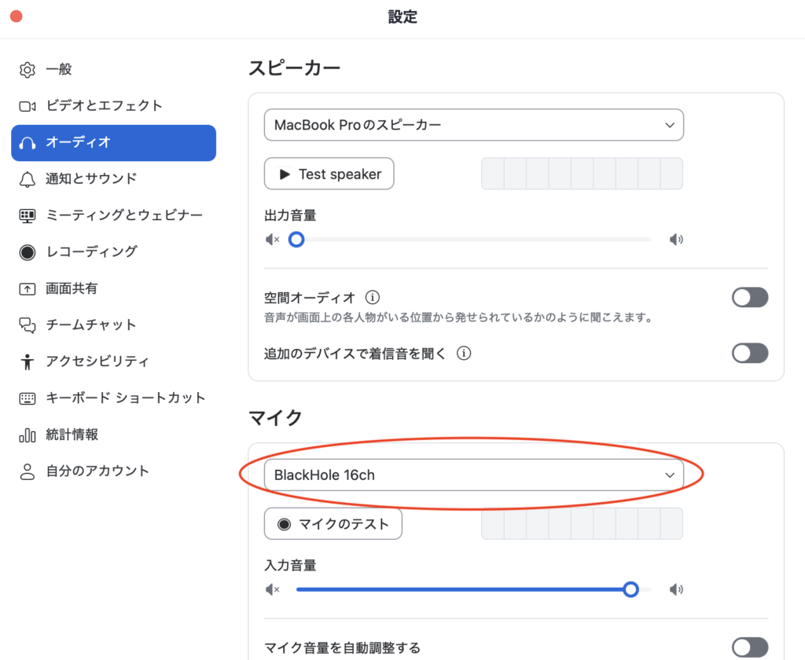This screenshot has width=805, height=660.
Task: Toggle マイク音量を自動調整する switch
Action: click(x=749, y=647)
